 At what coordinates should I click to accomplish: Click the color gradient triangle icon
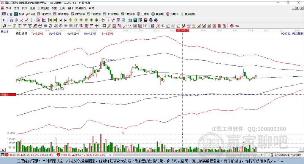44,20
